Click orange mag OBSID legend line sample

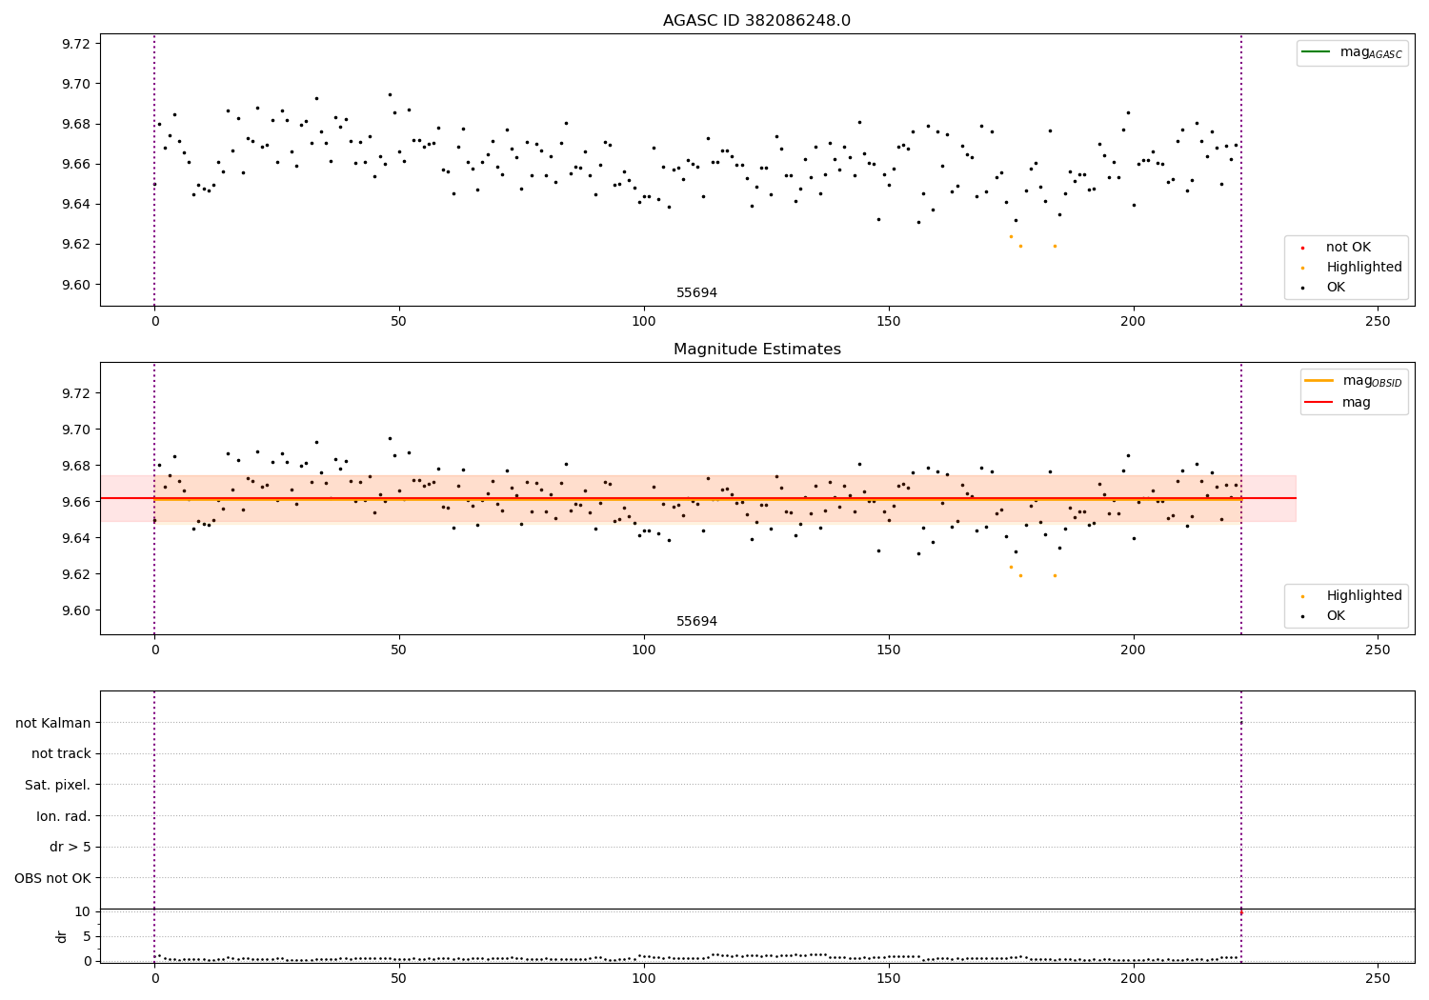(1319, 381)
